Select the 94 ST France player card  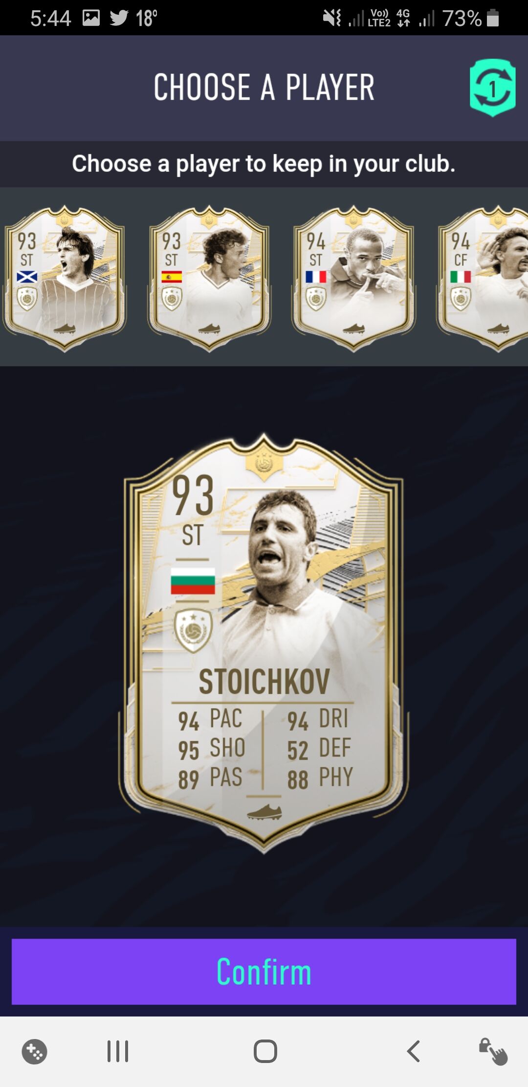click(353, 278)
